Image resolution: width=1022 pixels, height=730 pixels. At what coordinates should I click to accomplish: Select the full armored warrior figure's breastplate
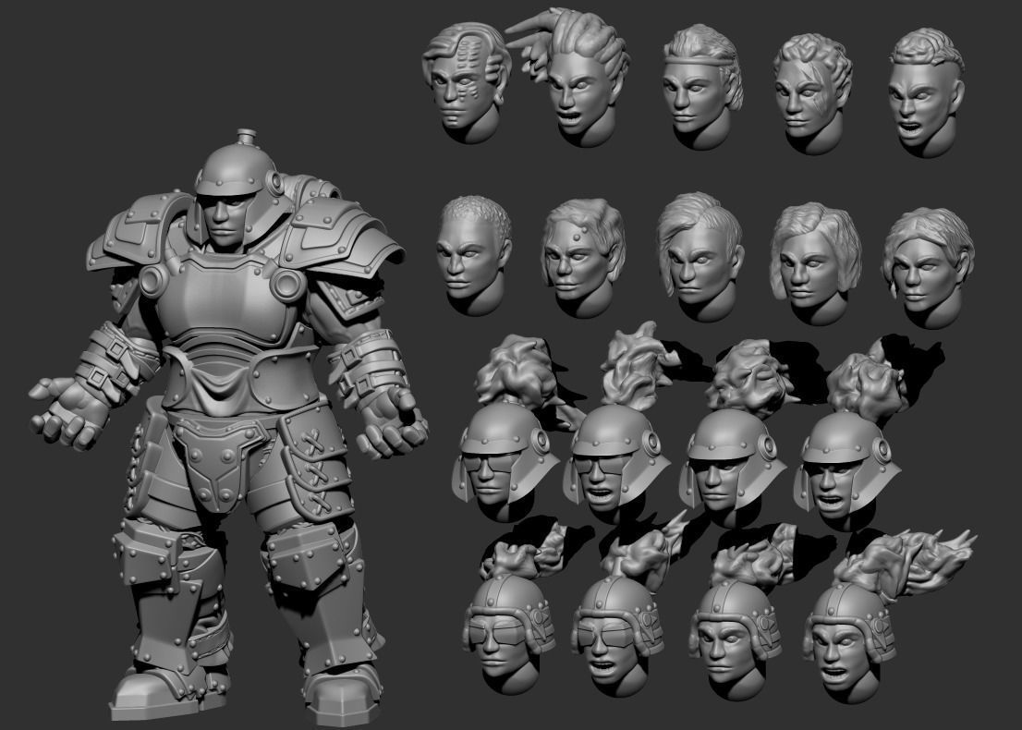225,303
